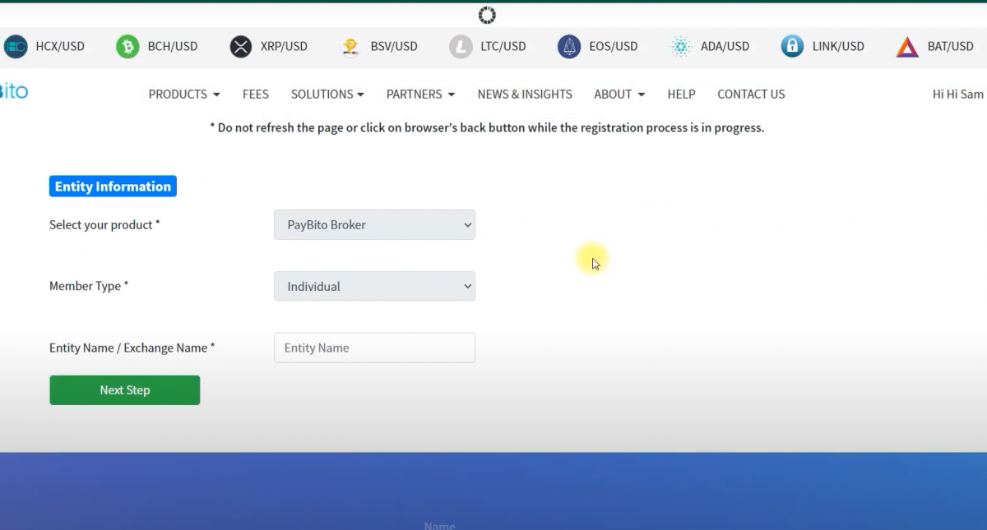Open the Member Type dropdown showing Individual
Image resolution: width=987 pixels, height=530 pixels.
click(x=374, y=287)
